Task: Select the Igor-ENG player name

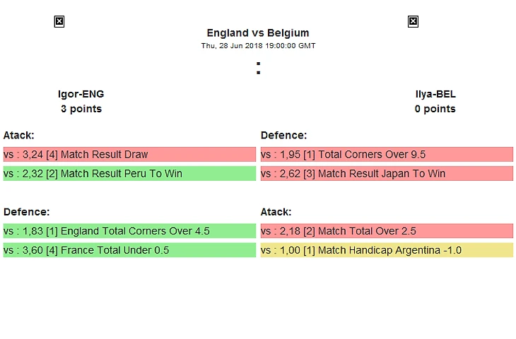Action: pos(81,94)
